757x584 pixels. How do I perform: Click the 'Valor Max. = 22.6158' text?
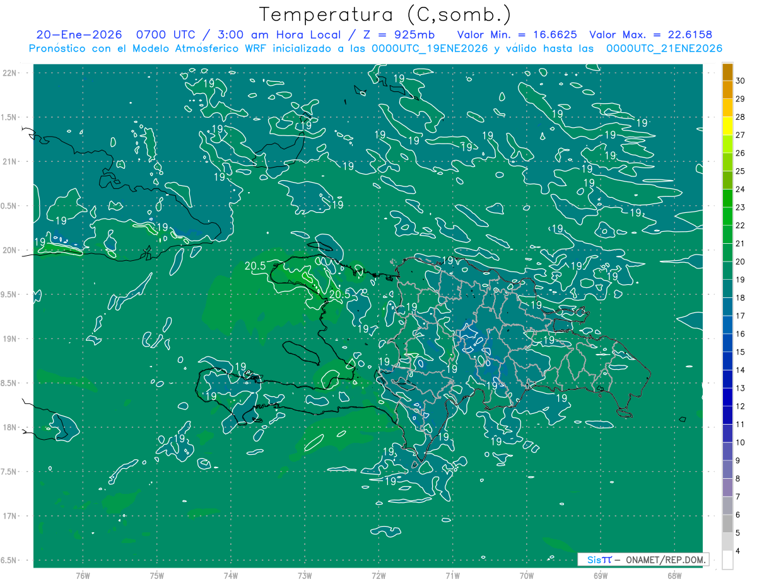click(x=650, y=35)
